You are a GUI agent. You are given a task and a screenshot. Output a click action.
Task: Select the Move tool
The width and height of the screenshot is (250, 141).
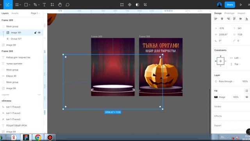(x=7, y=5)
